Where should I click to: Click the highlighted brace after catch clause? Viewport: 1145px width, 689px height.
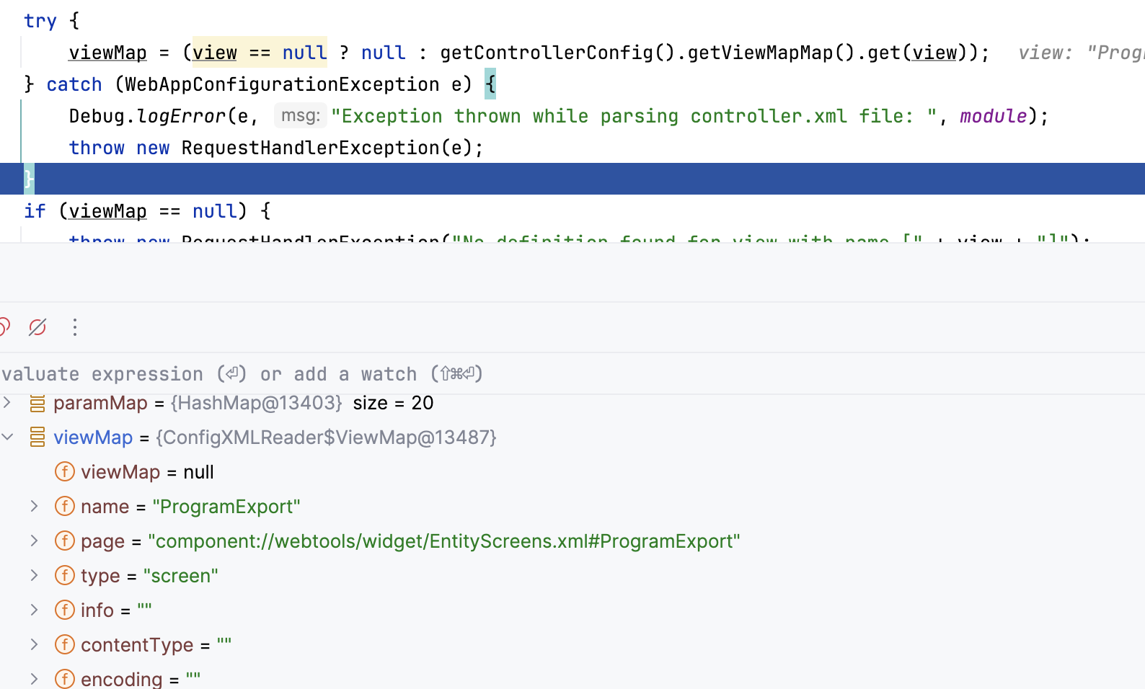(490, 84)
